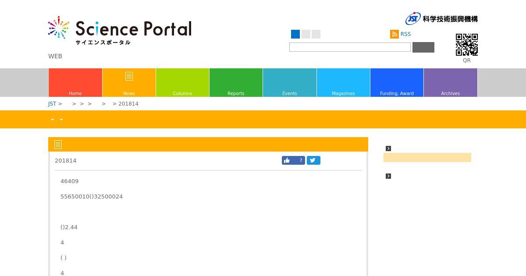Click the document icon in News tab

pos(129,76)
